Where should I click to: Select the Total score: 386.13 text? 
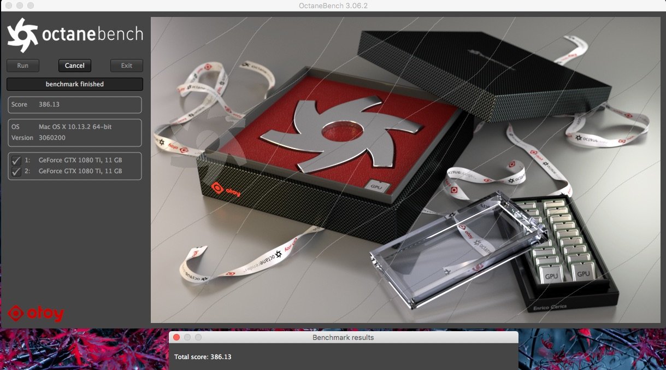203,357
